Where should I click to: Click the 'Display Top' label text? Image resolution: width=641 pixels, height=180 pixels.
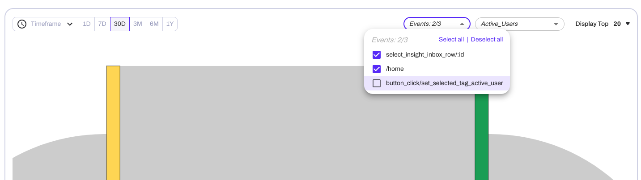[x=592, y=24]
